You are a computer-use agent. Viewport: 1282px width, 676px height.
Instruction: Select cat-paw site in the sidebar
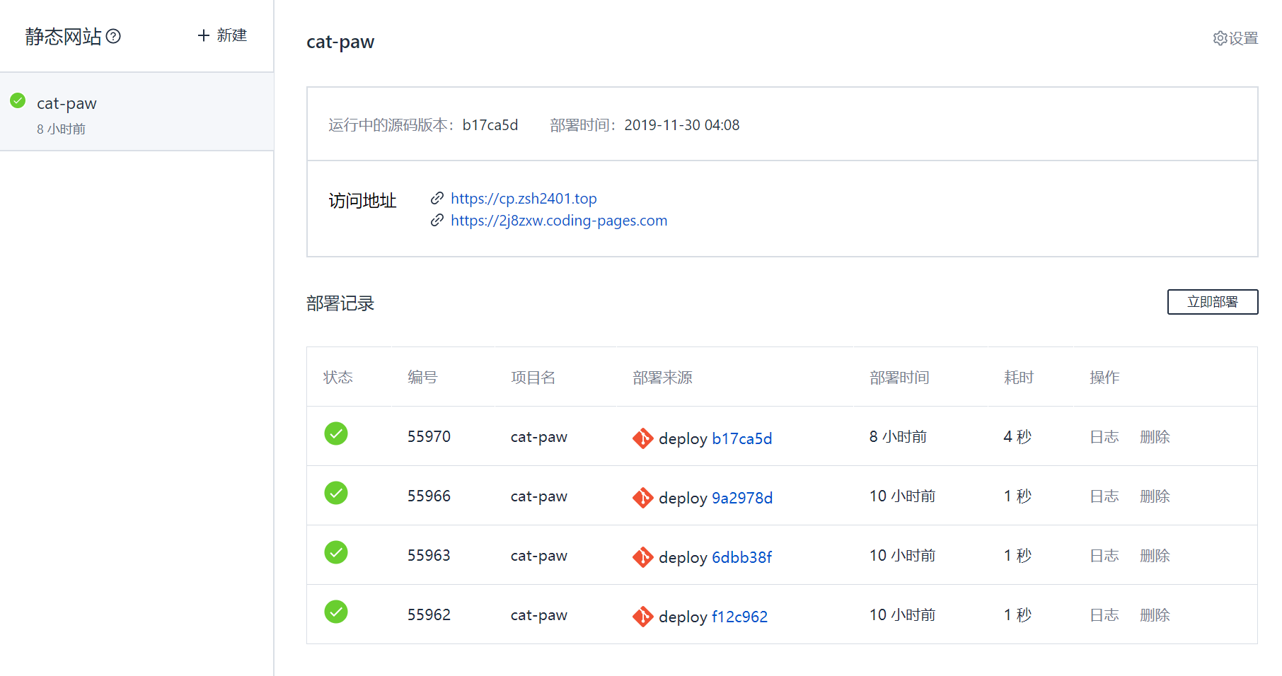[x=67, y=103]
